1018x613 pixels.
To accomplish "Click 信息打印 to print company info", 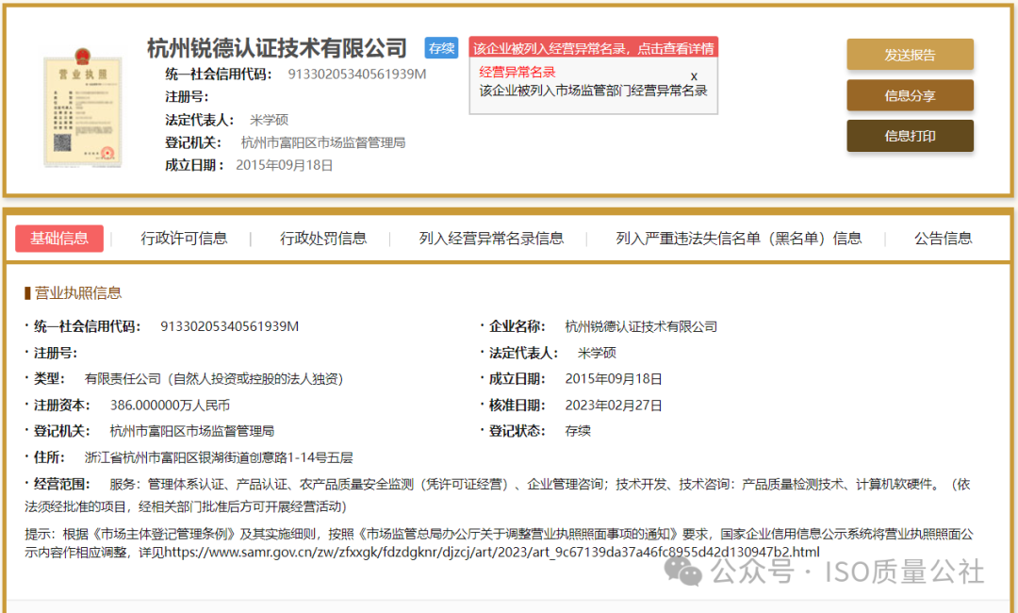I will coord(909,136).
